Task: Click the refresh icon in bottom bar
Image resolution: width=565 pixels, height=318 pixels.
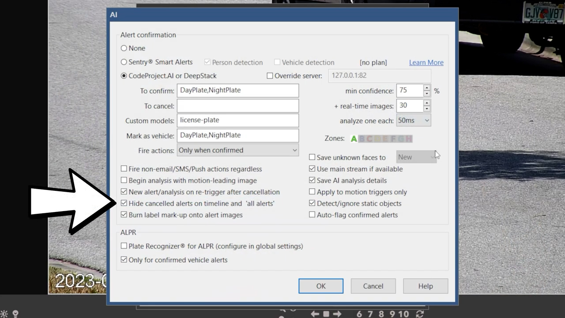Action: [420, 314]
